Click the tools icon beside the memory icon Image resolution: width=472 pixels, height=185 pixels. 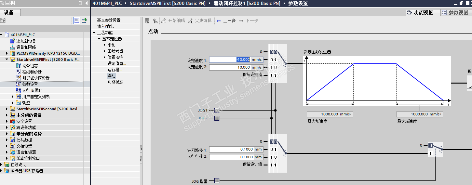click(x=155, y=20)
